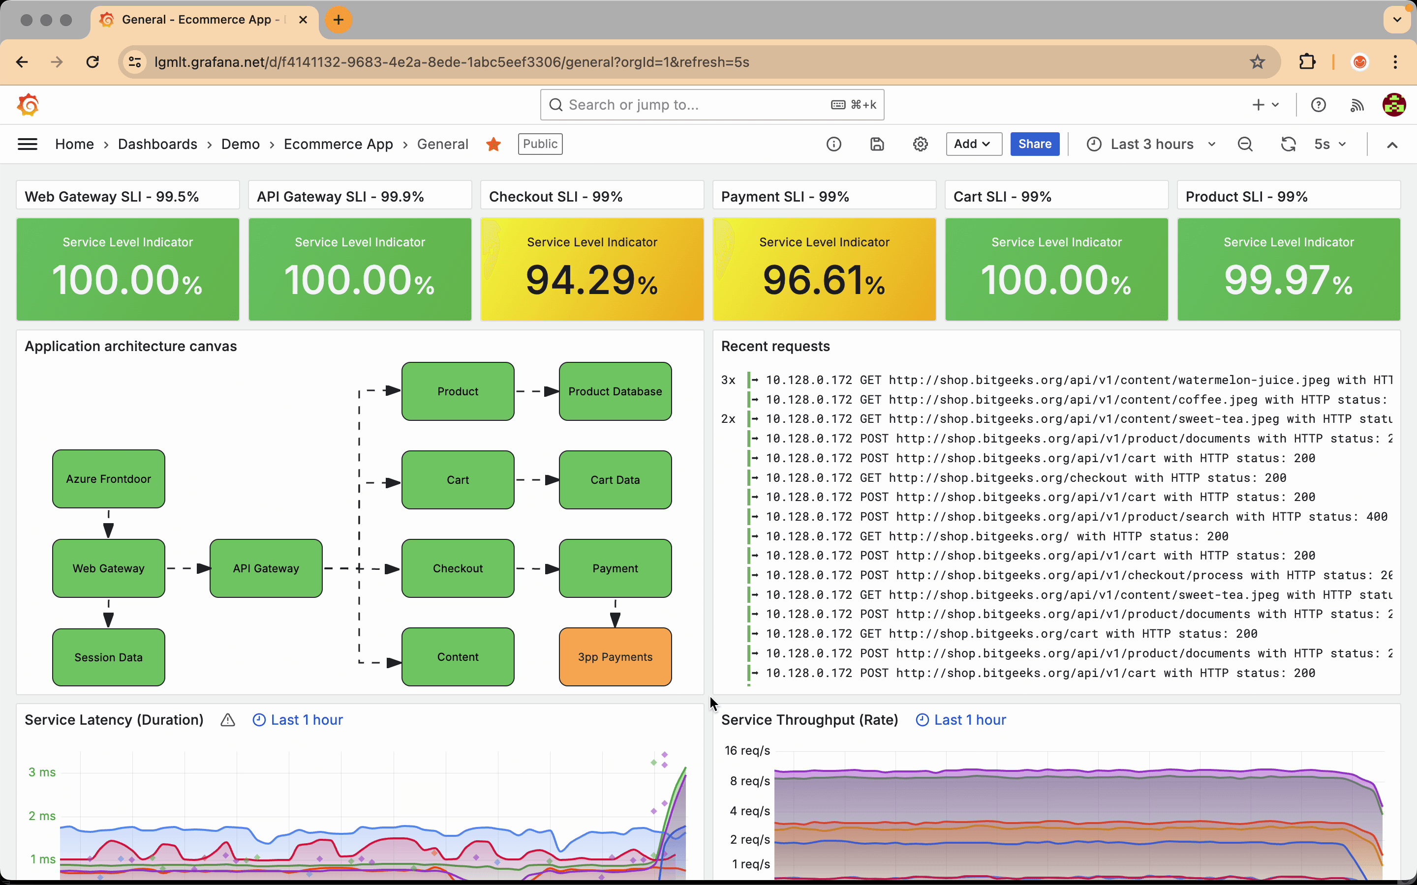
Task: Open the Grafana home logo
Action: 28,105
